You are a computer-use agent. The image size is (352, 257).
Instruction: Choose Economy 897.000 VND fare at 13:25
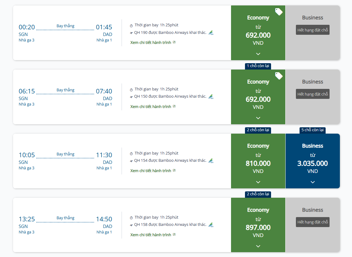point(258,227)
